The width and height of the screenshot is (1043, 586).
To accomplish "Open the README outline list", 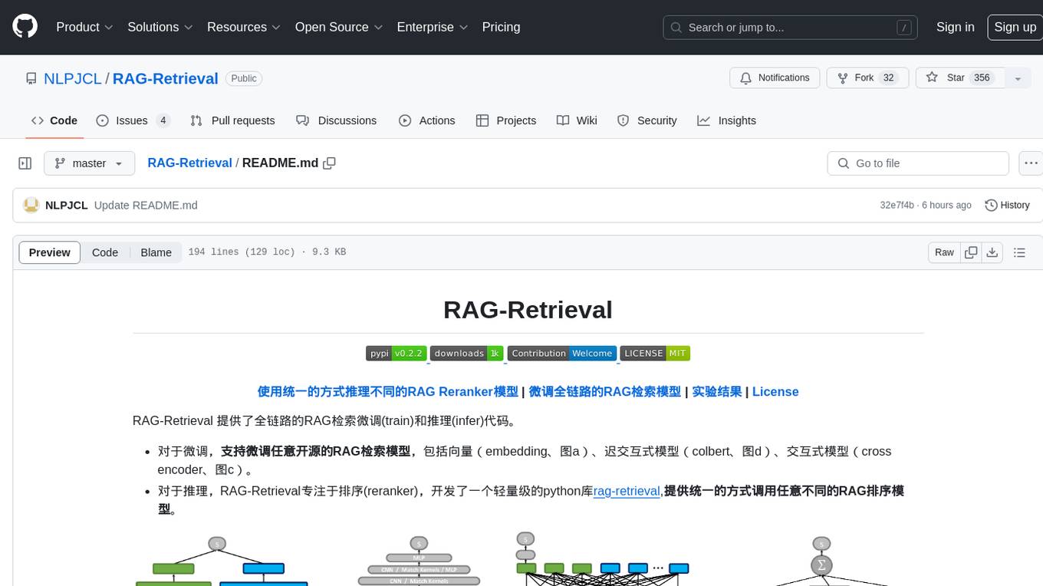I will coord(1019,252).
